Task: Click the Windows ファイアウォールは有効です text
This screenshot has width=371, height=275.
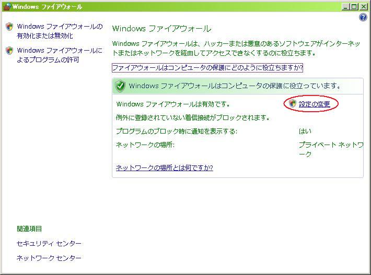Action: pos(173,104)
